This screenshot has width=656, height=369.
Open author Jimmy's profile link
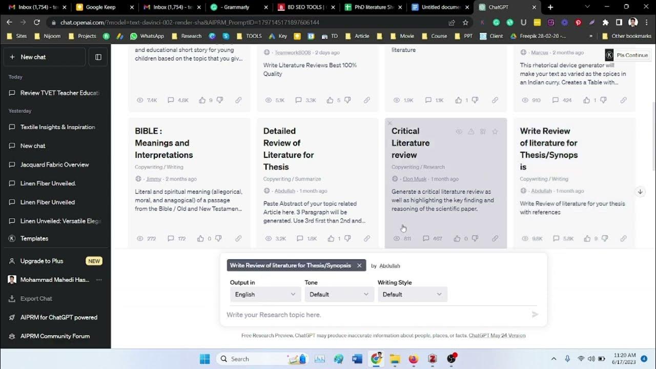click(153, 179)
